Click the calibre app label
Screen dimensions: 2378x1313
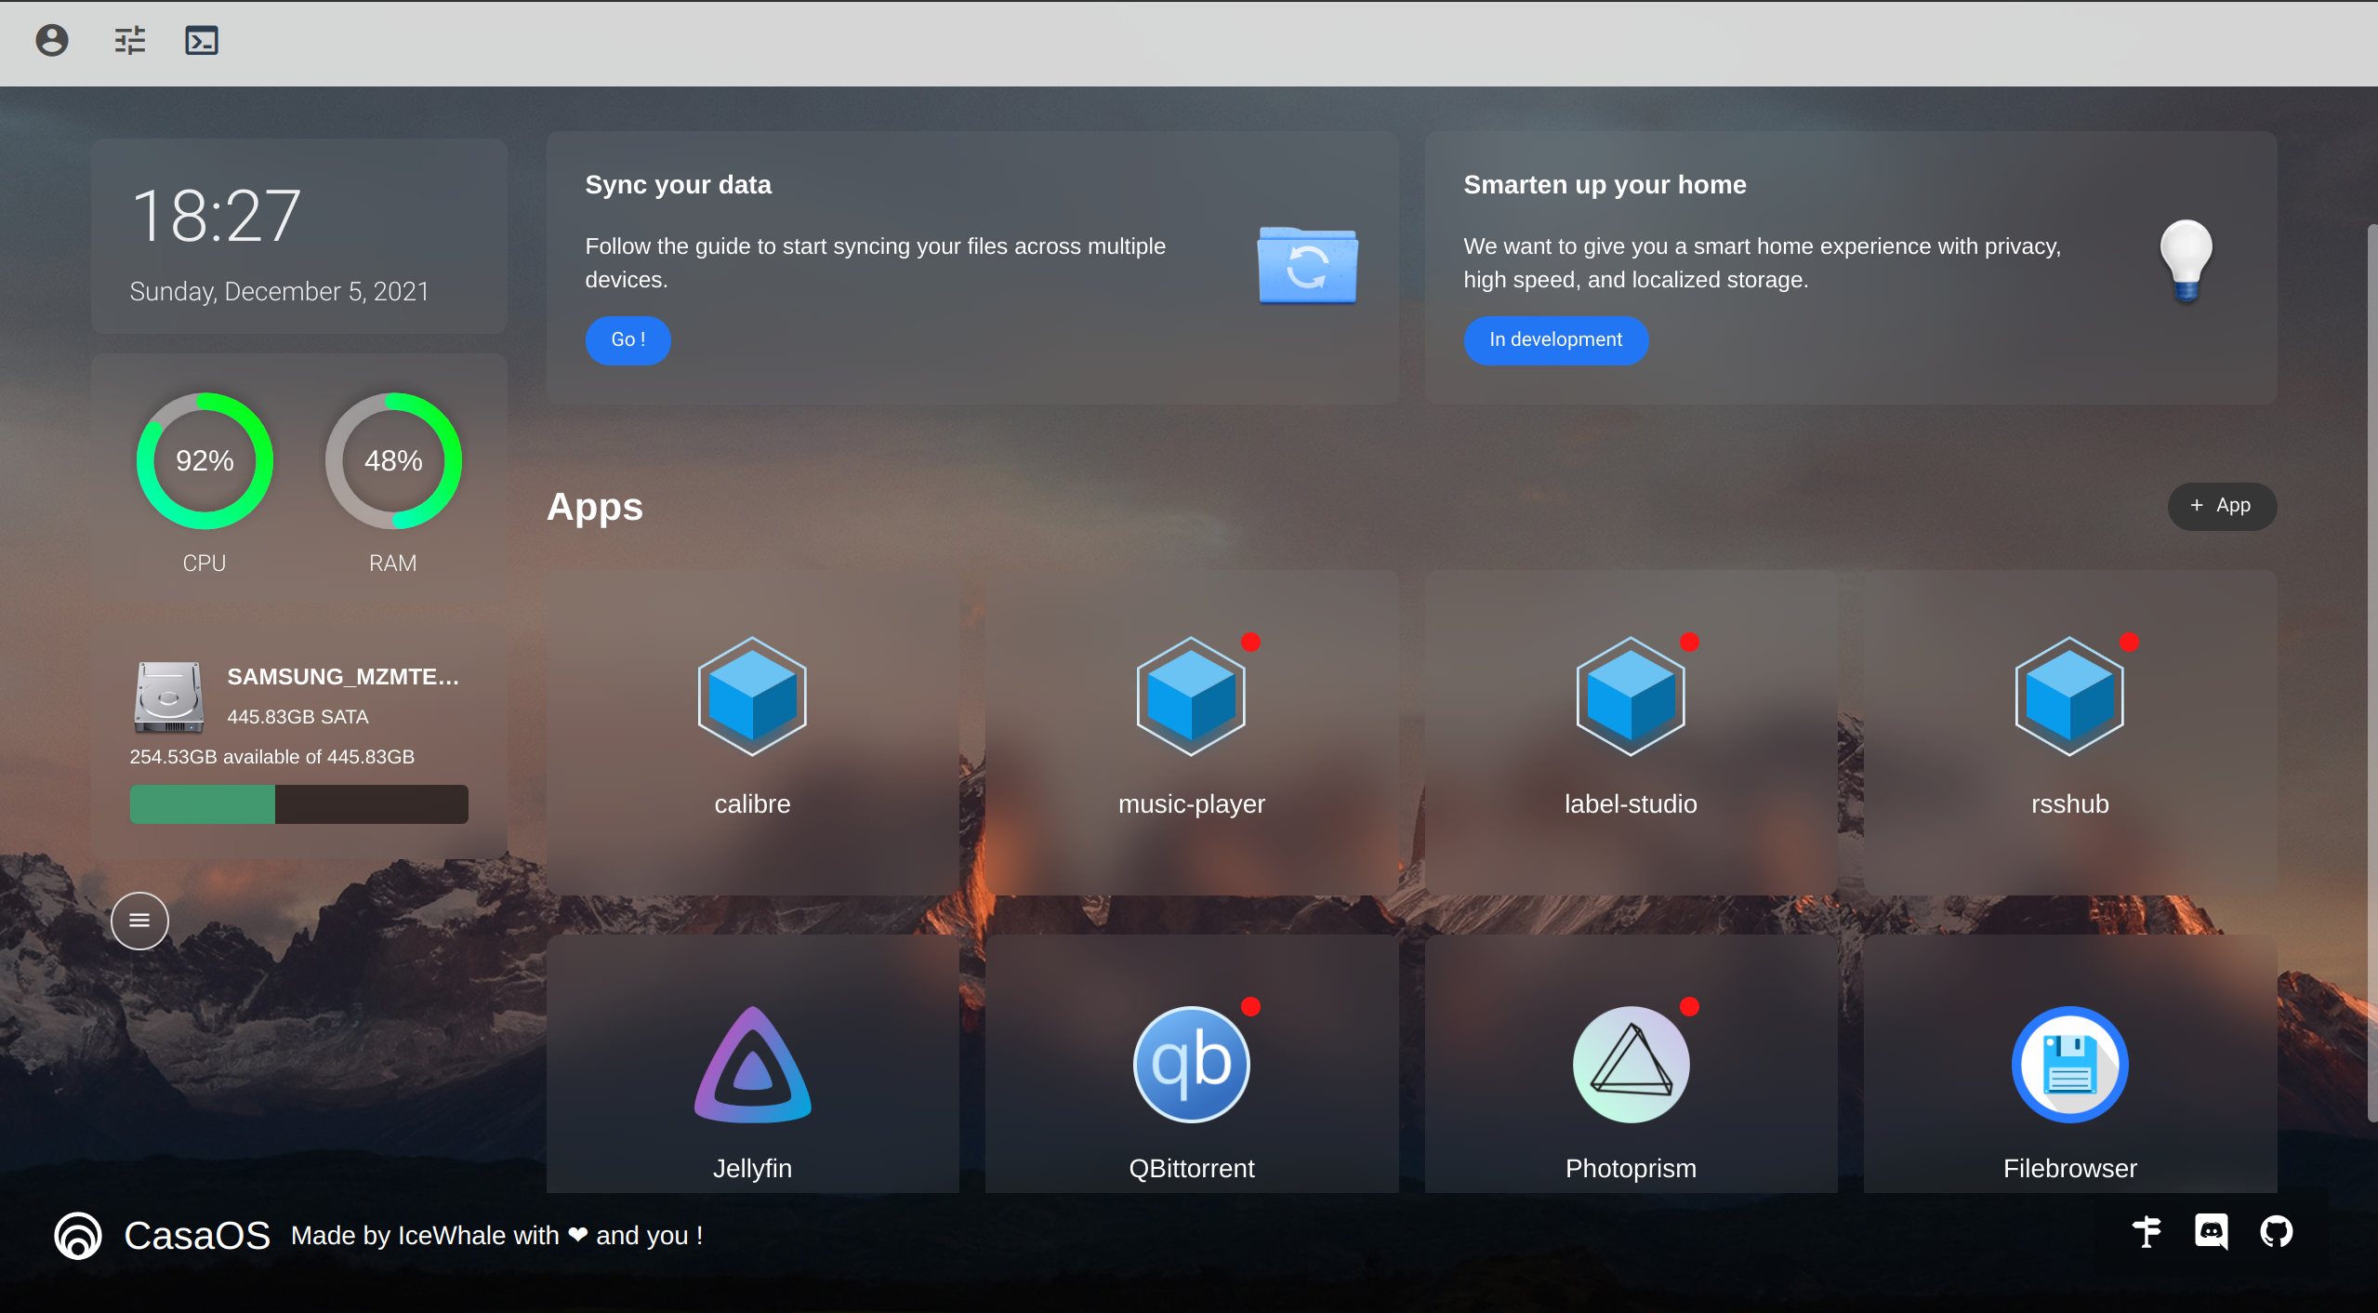(752, 804)
